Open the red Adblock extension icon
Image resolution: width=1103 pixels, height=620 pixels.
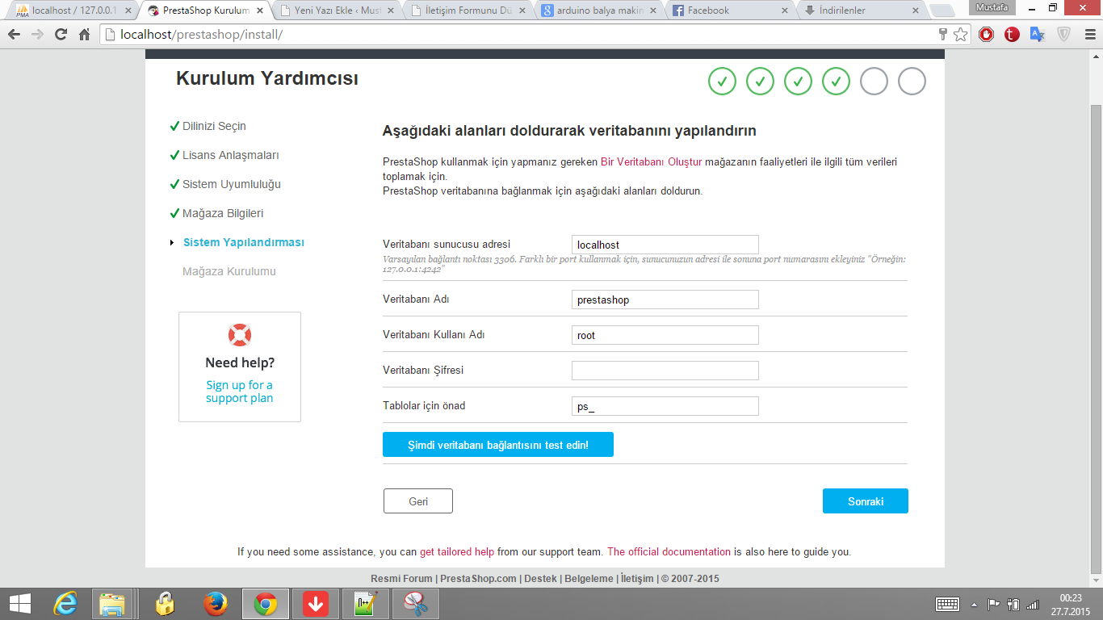coord(986,35)
